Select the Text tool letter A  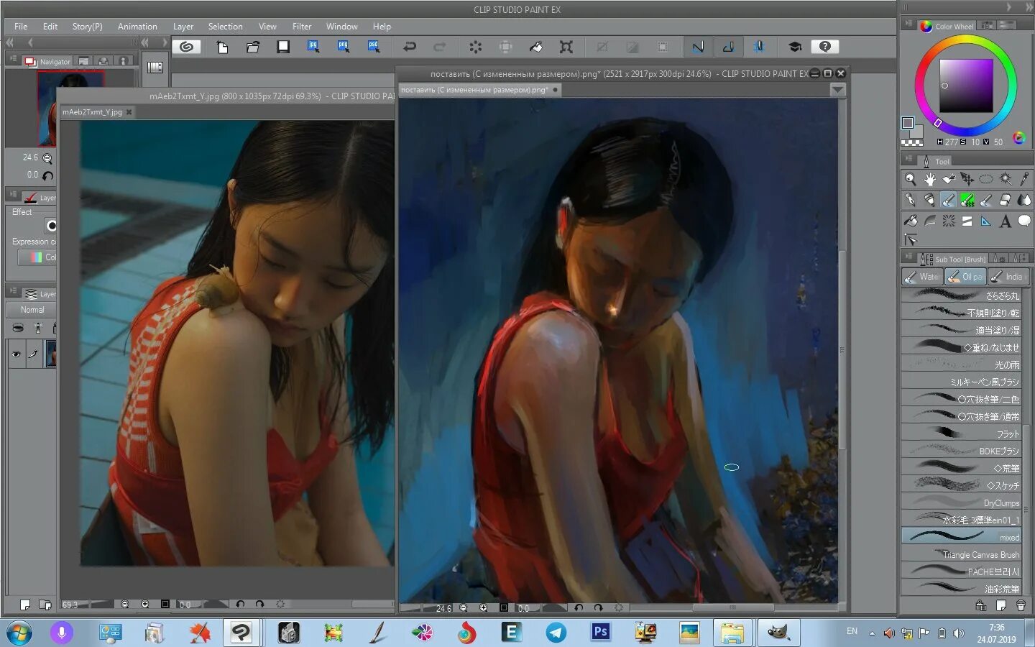click(x=1006, y=221)
